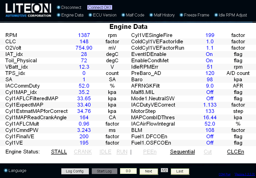Open COM Port settings link
The height and width of the screenshot is (178, 256).
[224, 174]
